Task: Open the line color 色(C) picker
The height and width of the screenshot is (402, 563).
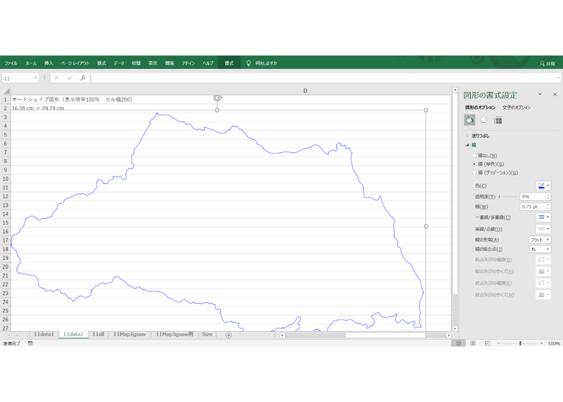Action: [x=544, y=186]
